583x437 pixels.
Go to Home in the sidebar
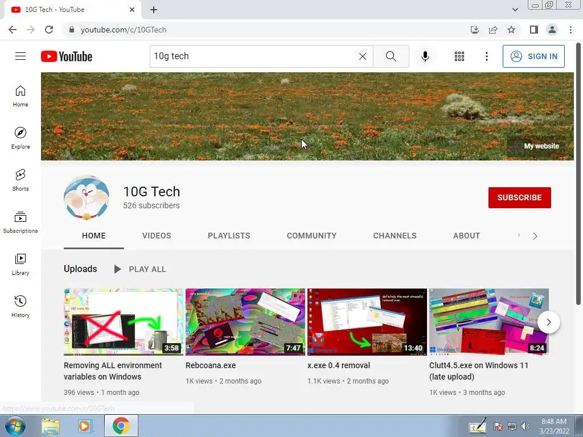click(x=20, y=96)
